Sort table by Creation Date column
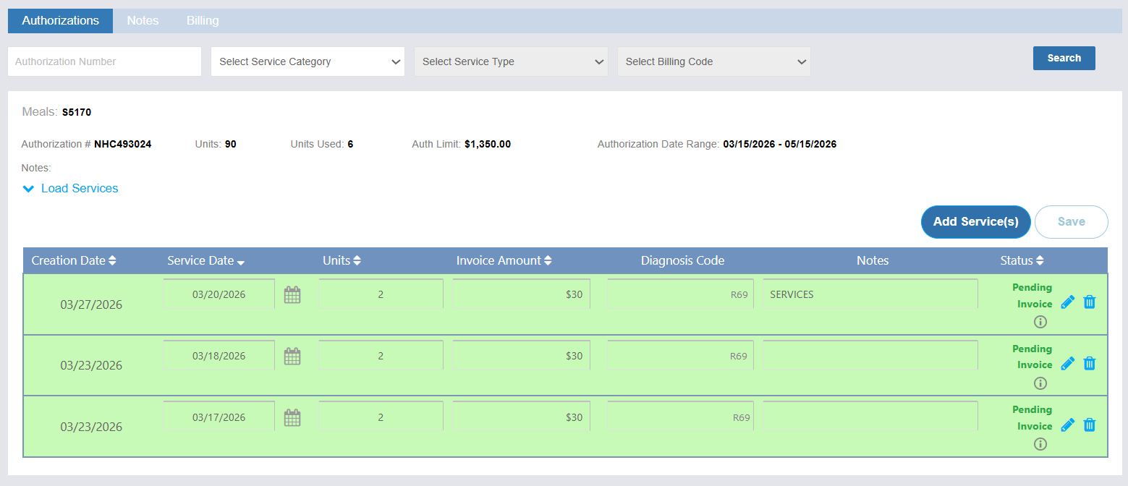The image size is (1128, 486). 74,260
